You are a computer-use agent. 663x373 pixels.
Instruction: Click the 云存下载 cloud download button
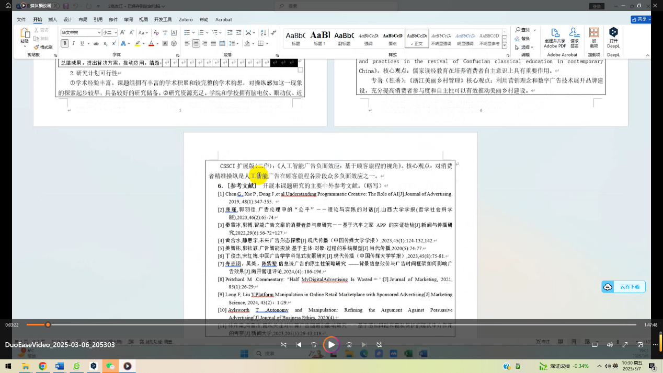click(624, 286)
